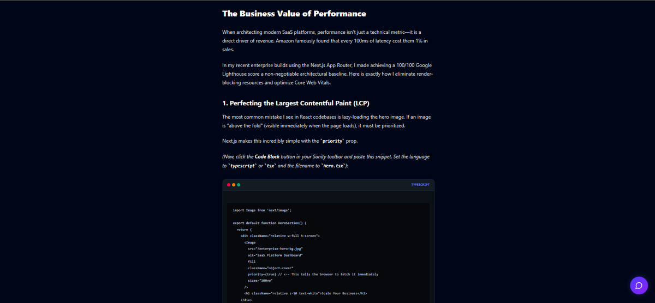Click the code line className="object-cover"
This screenshot has width=655, height=303.
coord(271,268)
